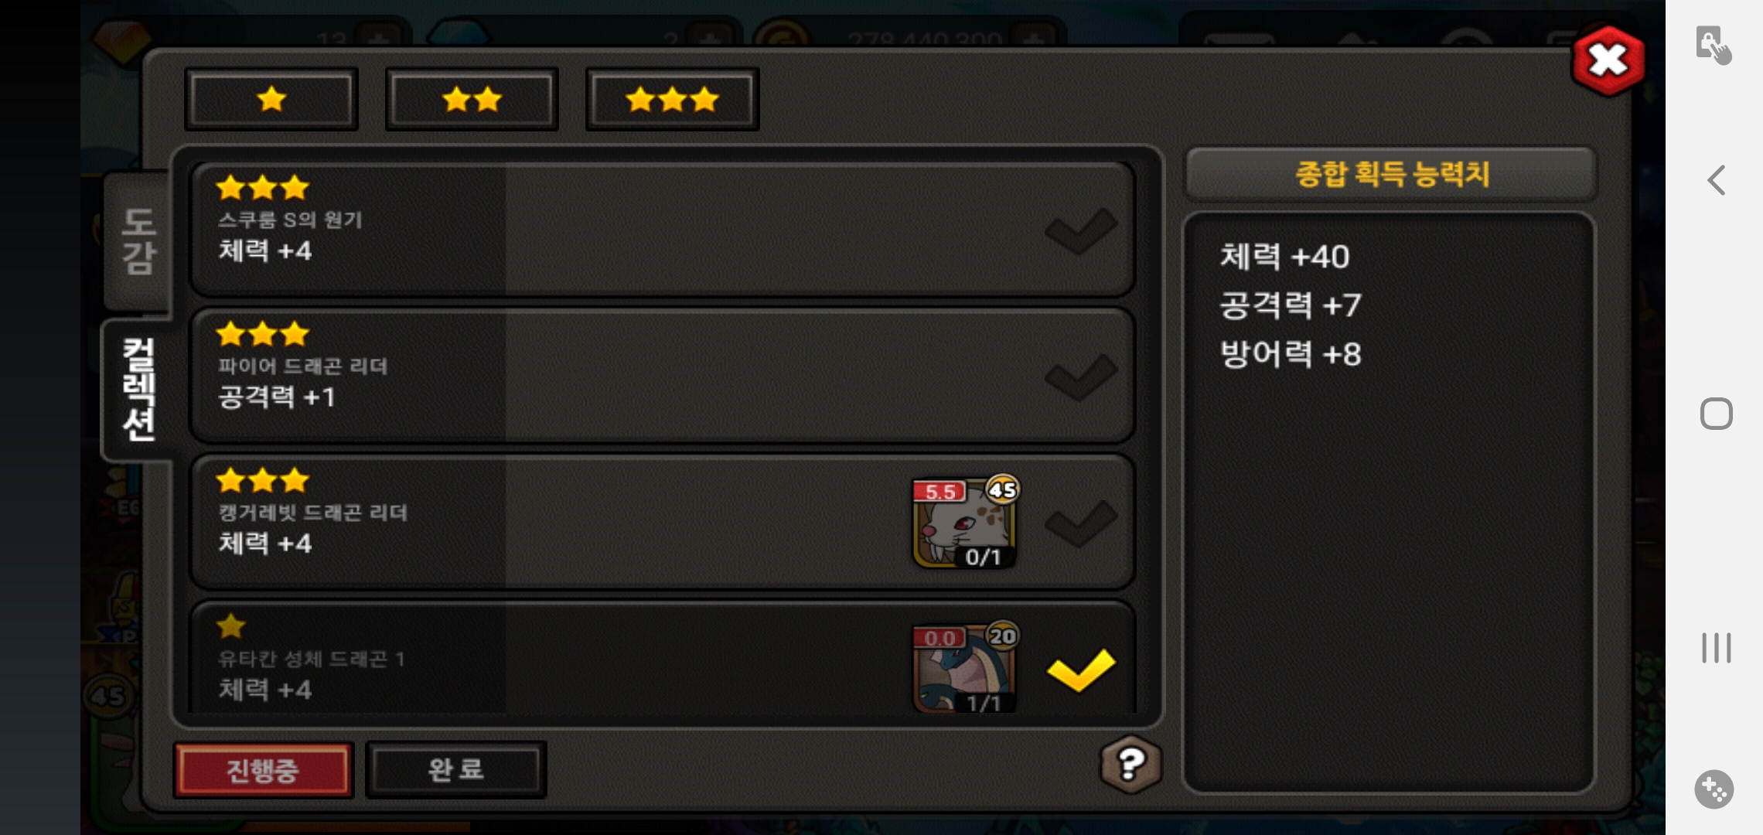Screen dimensions: 1763x835
Task: Tap the gray checkmark on 스쿠룸 S의 원기
Action: (1081, 230)
